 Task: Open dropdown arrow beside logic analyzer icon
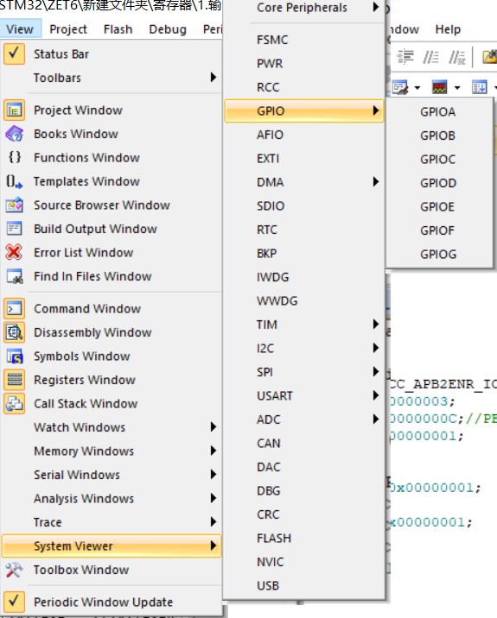coord(457,87)
